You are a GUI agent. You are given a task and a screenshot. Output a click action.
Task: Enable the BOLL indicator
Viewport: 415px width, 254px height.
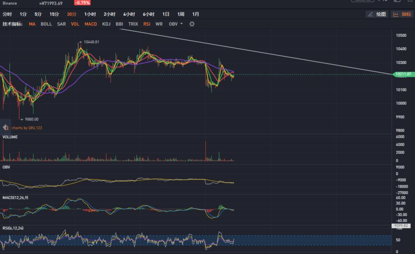click(x=46, y=24)
